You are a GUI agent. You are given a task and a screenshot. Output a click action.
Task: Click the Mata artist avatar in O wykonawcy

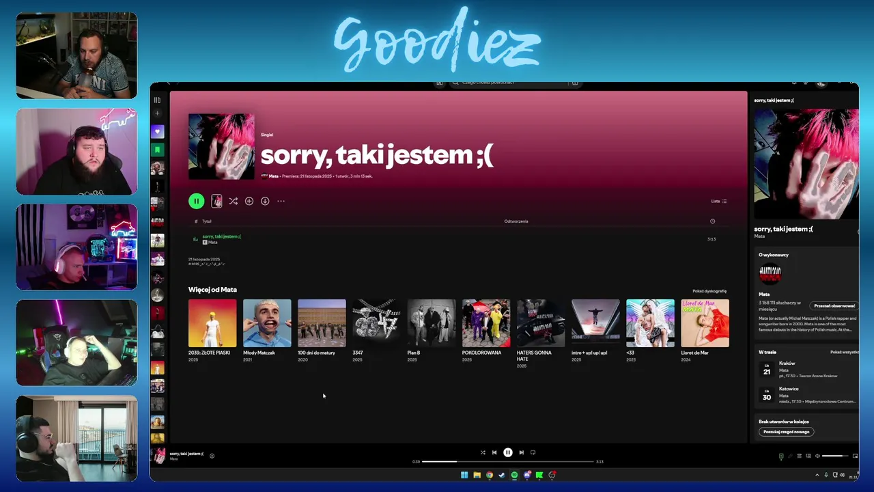tap(770, 273)
